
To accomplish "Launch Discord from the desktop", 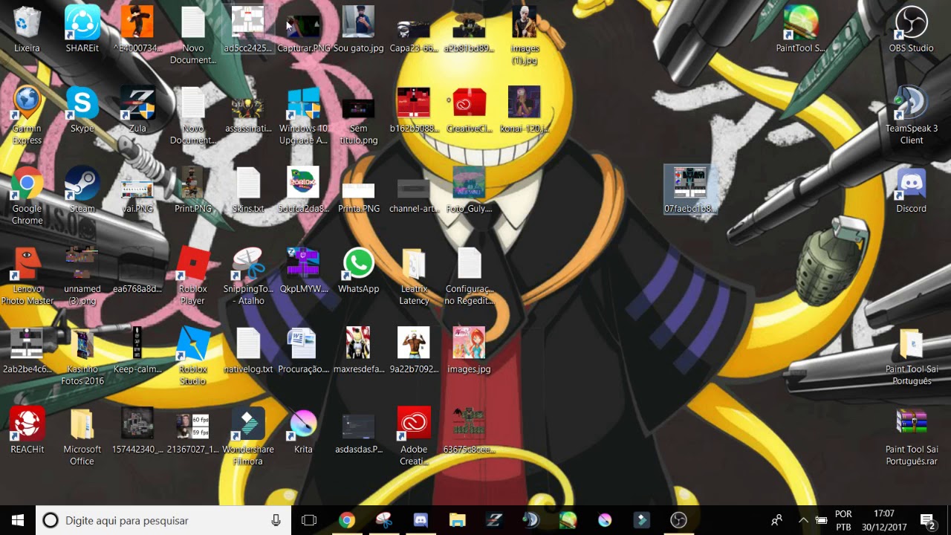I will point(911,190).
